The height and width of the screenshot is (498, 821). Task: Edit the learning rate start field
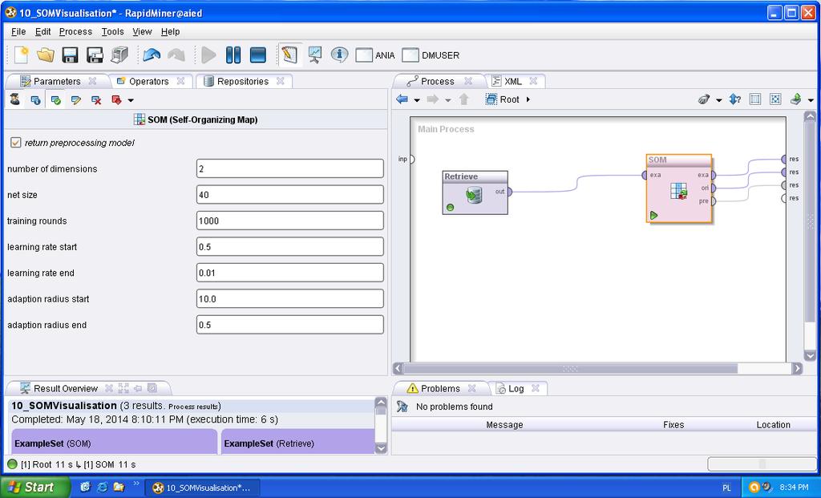click(290, 247)
